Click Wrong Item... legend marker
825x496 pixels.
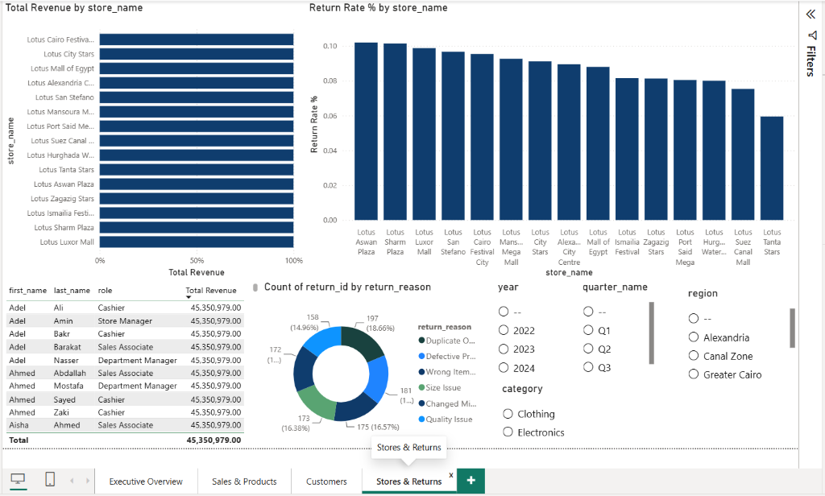pos(421,372)
